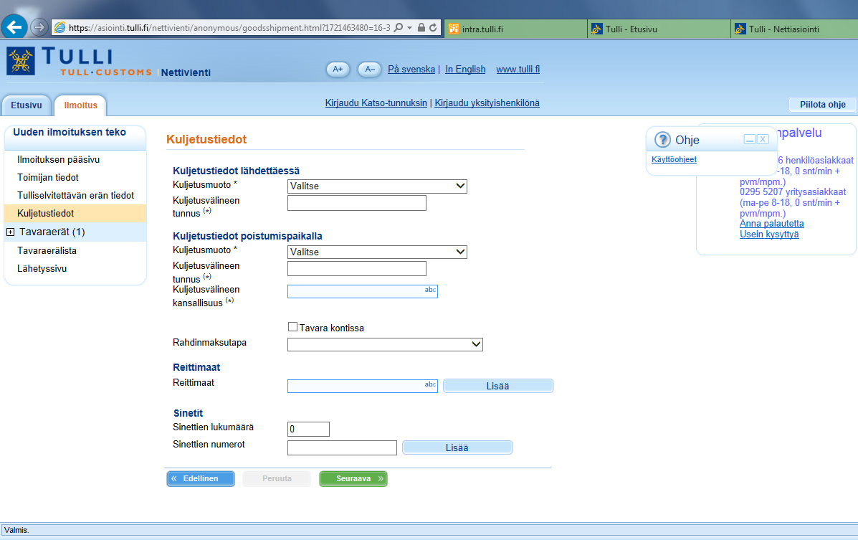858x540 pixels.
Task: Focus the Reittimaat input field
Action: point(362,386)
